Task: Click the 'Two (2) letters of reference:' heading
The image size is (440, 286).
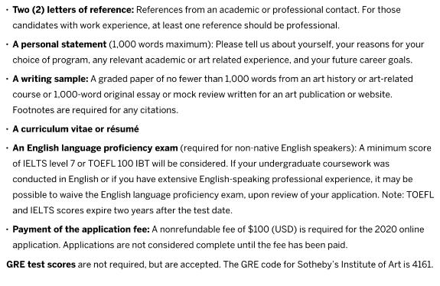Action: coord(73,10)
